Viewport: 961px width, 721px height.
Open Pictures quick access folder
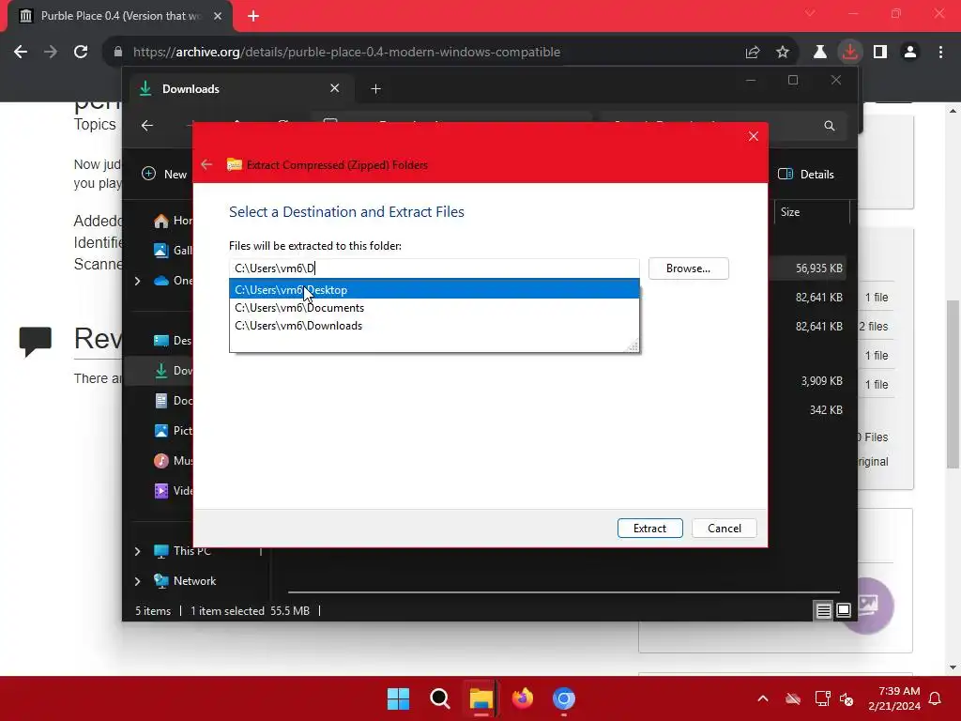tap(173, 430)
